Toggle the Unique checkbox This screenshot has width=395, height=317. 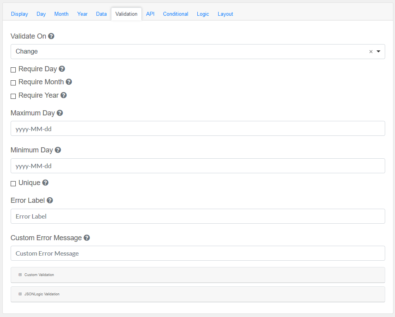coord(13,184)
